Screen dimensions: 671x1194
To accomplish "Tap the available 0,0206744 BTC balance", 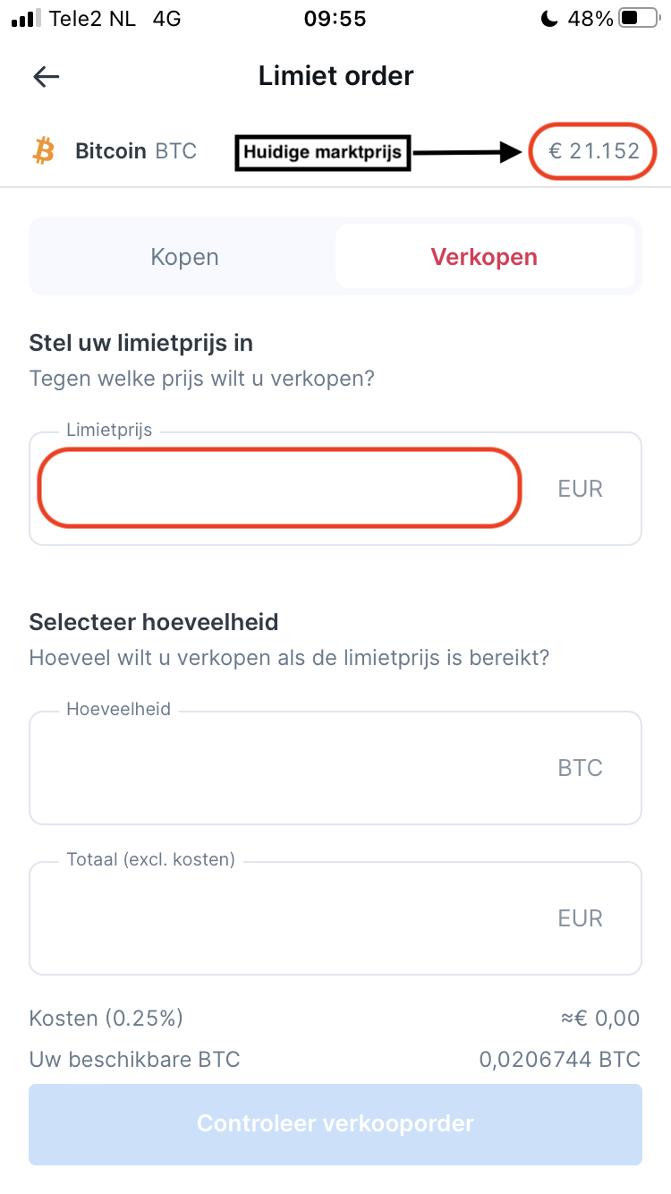I will [x=560, y=1061].
